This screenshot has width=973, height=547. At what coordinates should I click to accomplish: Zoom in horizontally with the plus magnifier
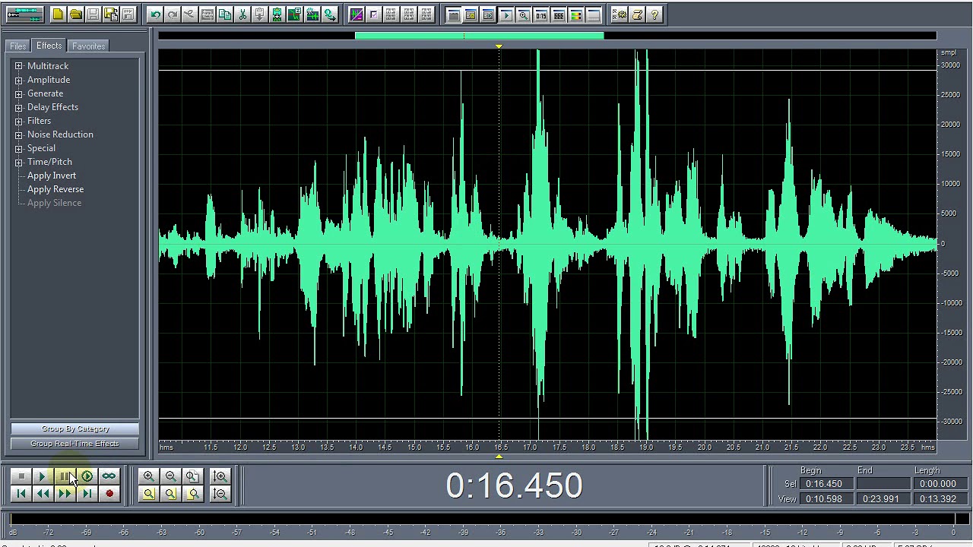tap(149, 476)
